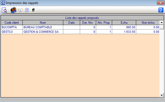
Task: Click the Nom column header
Action: coord(43,23)
